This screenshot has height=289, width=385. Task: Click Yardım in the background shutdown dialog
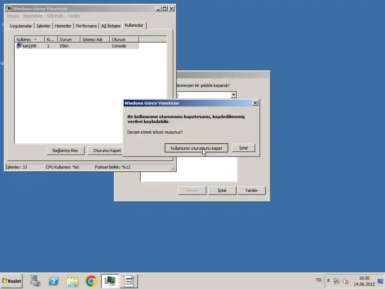pos(251,190)
